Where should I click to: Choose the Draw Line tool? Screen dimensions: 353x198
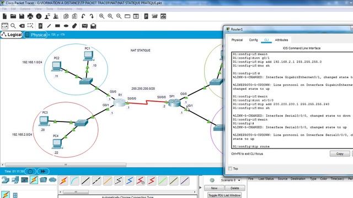coord(49,26)
